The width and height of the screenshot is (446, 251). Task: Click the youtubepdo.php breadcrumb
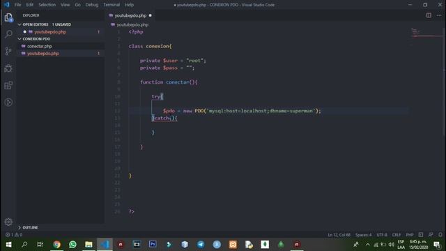pos(132,25)
